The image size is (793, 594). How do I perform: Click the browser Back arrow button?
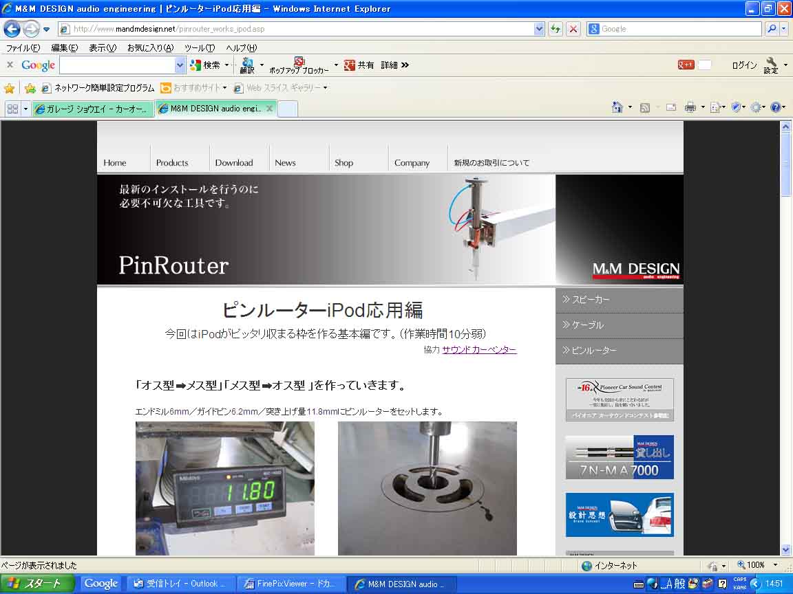pyautogui.click(x=12, y=29)
